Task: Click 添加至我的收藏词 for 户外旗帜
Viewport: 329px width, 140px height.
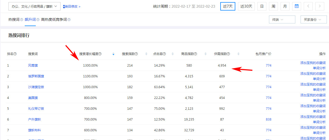Action: click(313, 117)
